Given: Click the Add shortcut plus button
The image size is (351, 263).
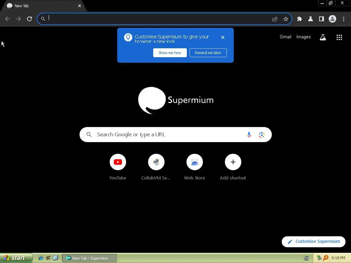Looking at the screenshot, I should (x=233, y=162).
